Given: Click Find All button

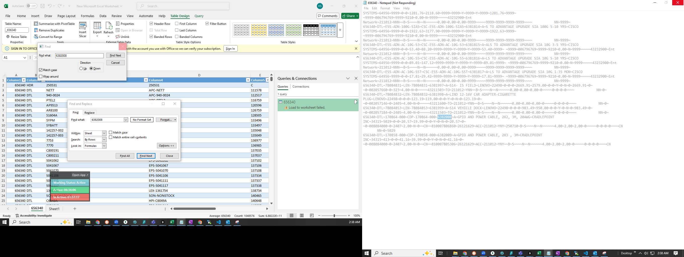Looking at the screenshot, I should (x=125, y=156).
